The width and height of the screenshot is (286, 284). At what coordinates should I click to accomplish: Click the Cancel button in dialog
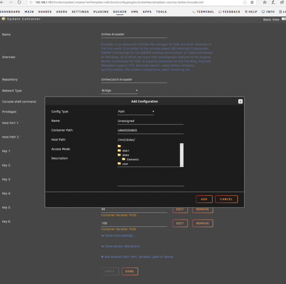click(226, 199)
